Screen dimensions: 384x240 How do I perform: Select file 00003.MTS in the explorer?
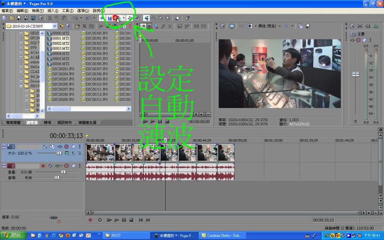pos(61,48)
